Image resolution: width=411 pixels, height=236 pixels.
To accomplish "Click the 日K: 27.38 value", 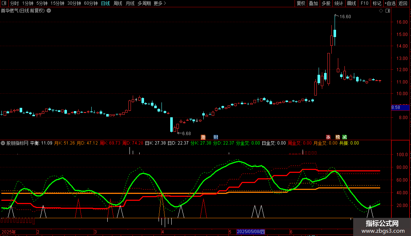I will pos(155,143).
